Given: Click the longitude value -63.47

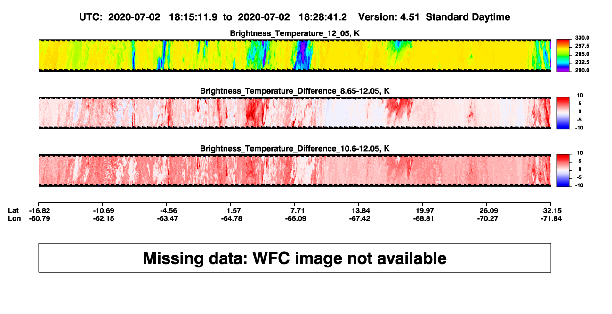Looking at the screenshot, I should coord(167,218).
